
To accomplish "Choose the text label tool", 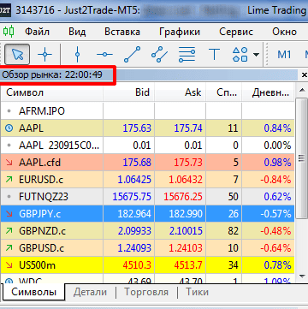I will pyautogui.click(x=214, y=54).
